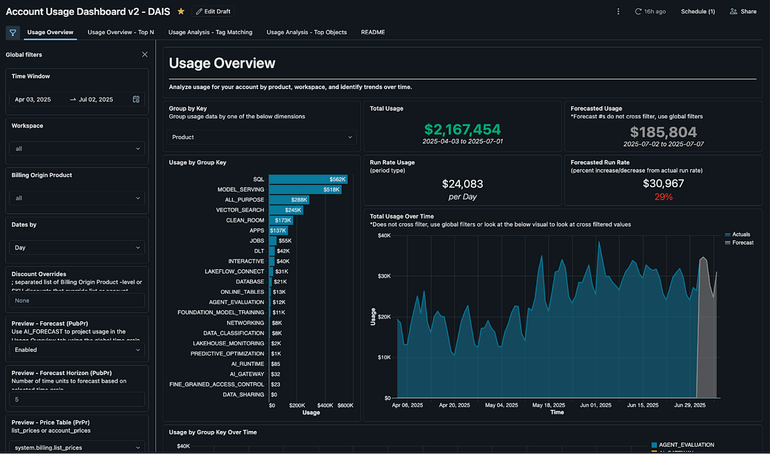770x454 pixels.
Task: Click the Discount Overrides None input field
Action: point(76,300)
